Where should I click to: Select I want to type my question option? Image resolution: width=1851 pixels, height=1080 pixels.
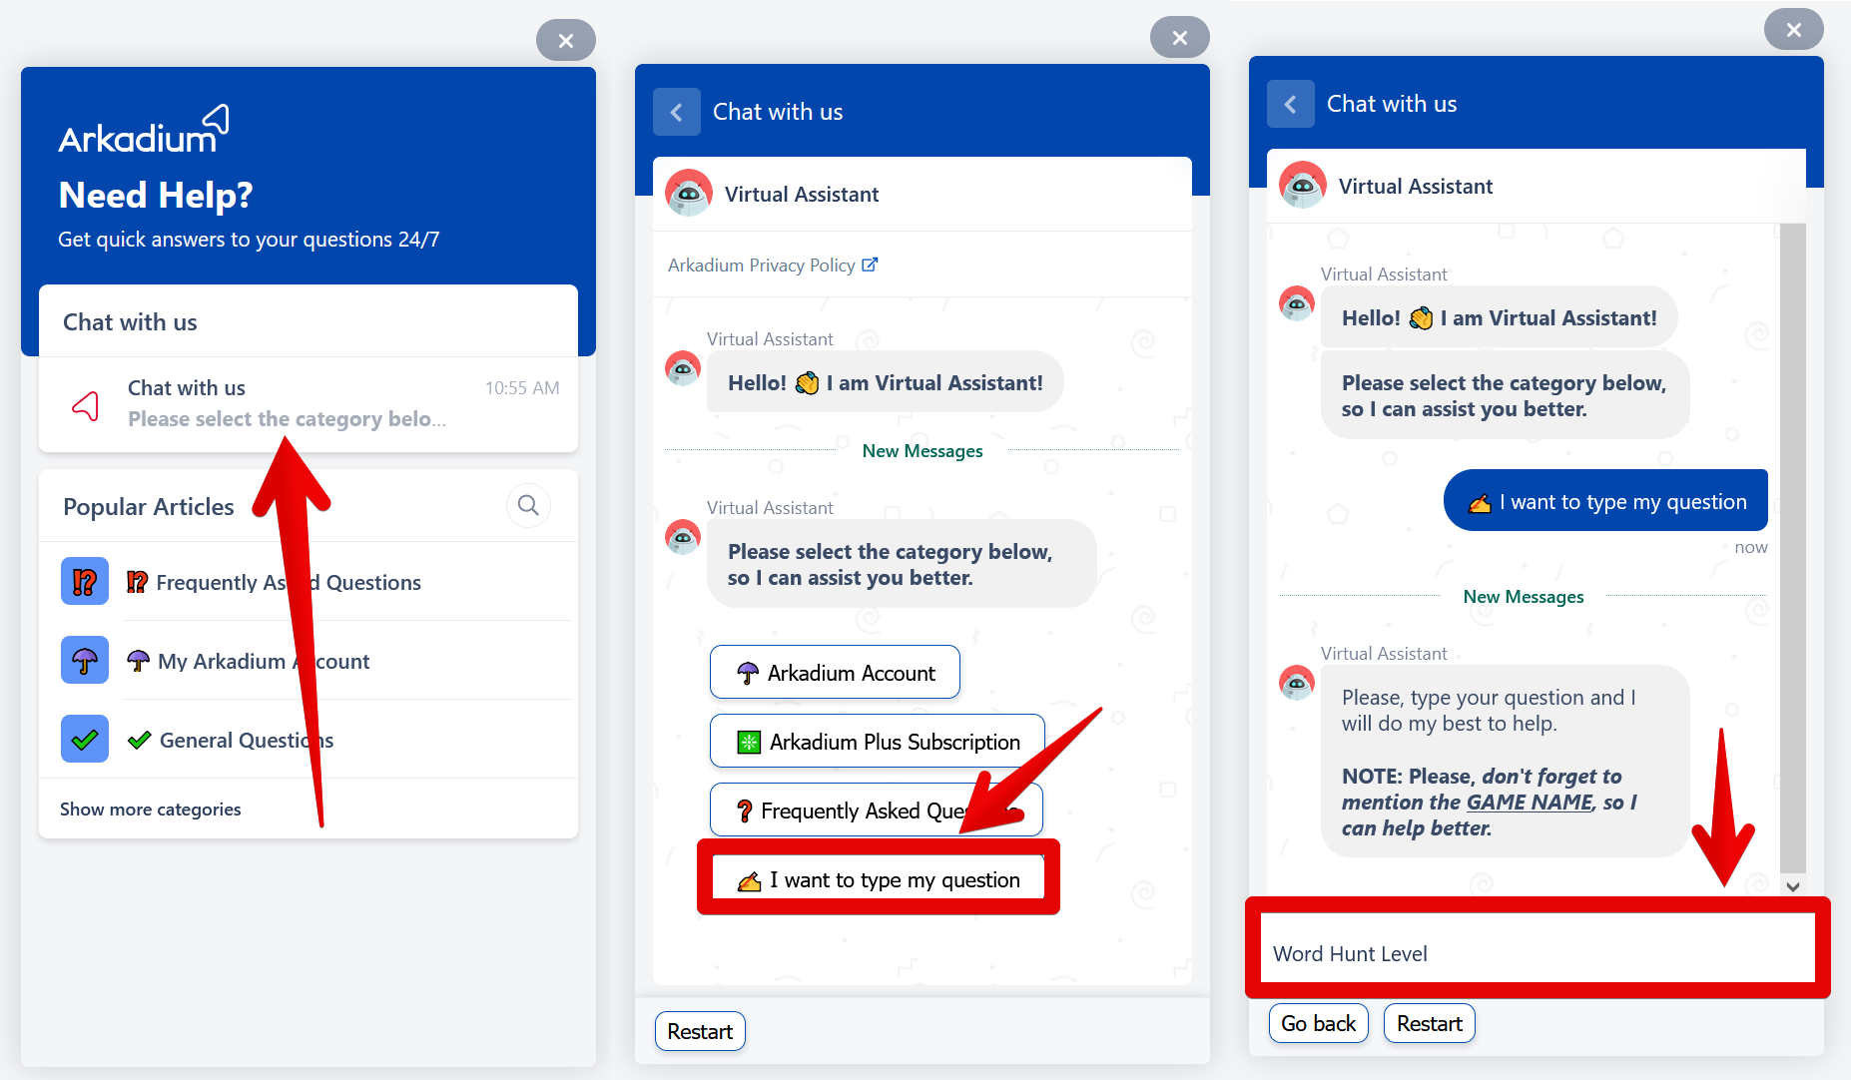[879, 879]
